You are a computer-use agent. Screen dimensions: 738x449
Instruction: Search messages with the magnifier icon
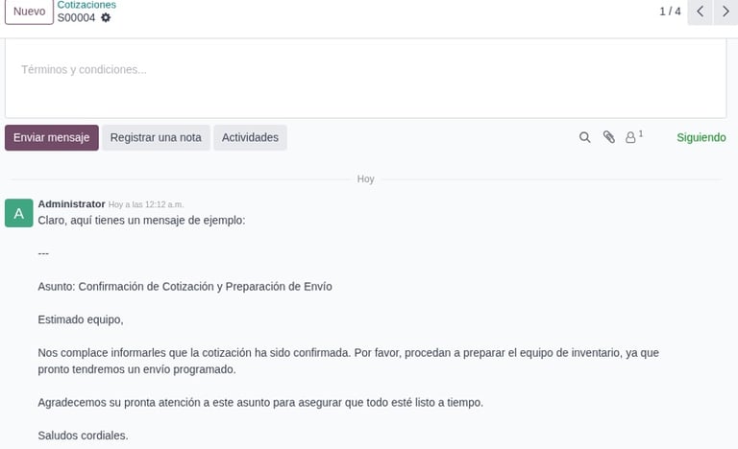584,137
